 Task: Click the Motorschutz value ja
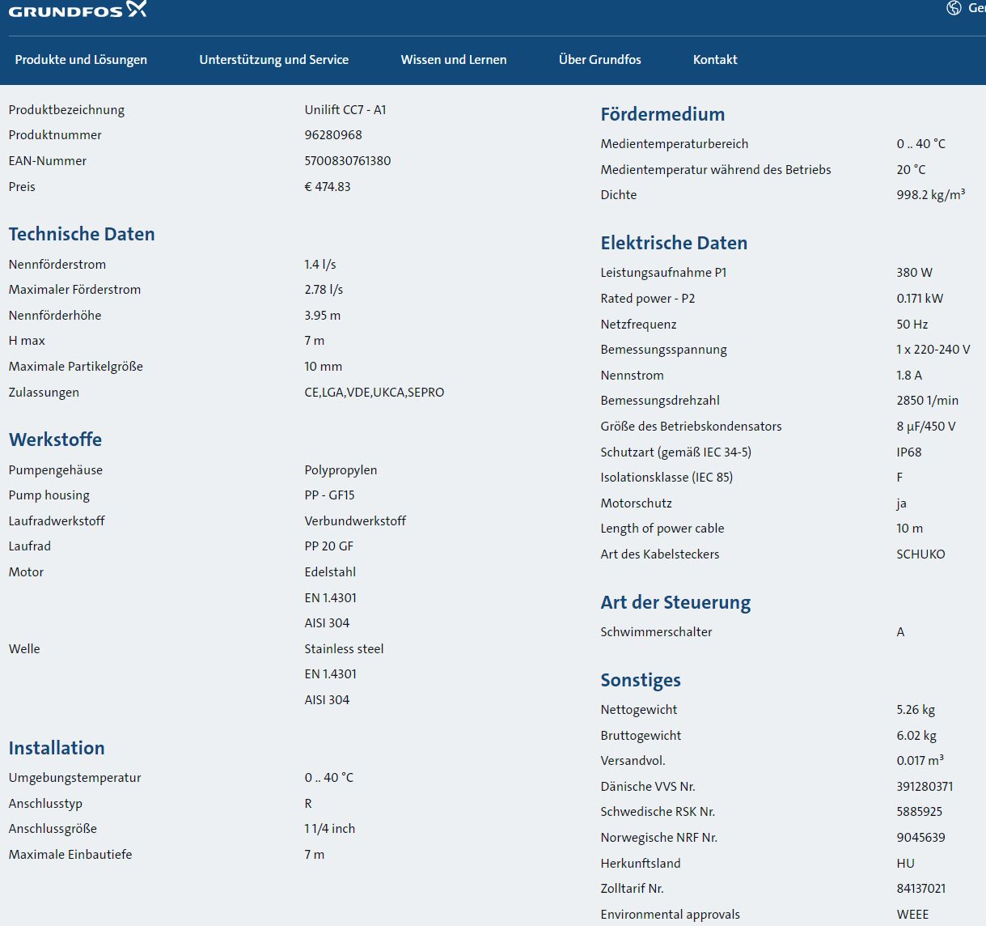coord(901,503)
